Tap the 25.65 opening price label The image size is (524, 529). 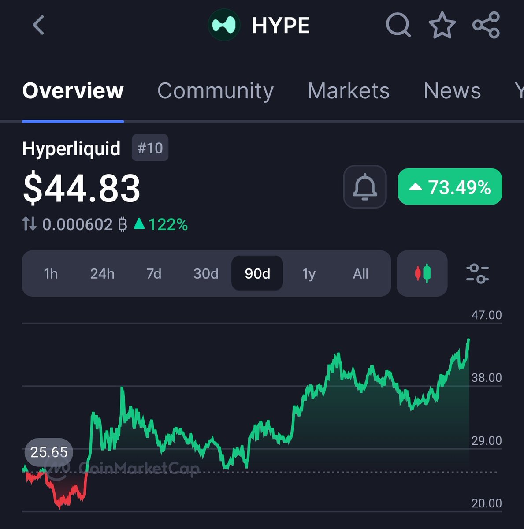[x=49, y=452]
